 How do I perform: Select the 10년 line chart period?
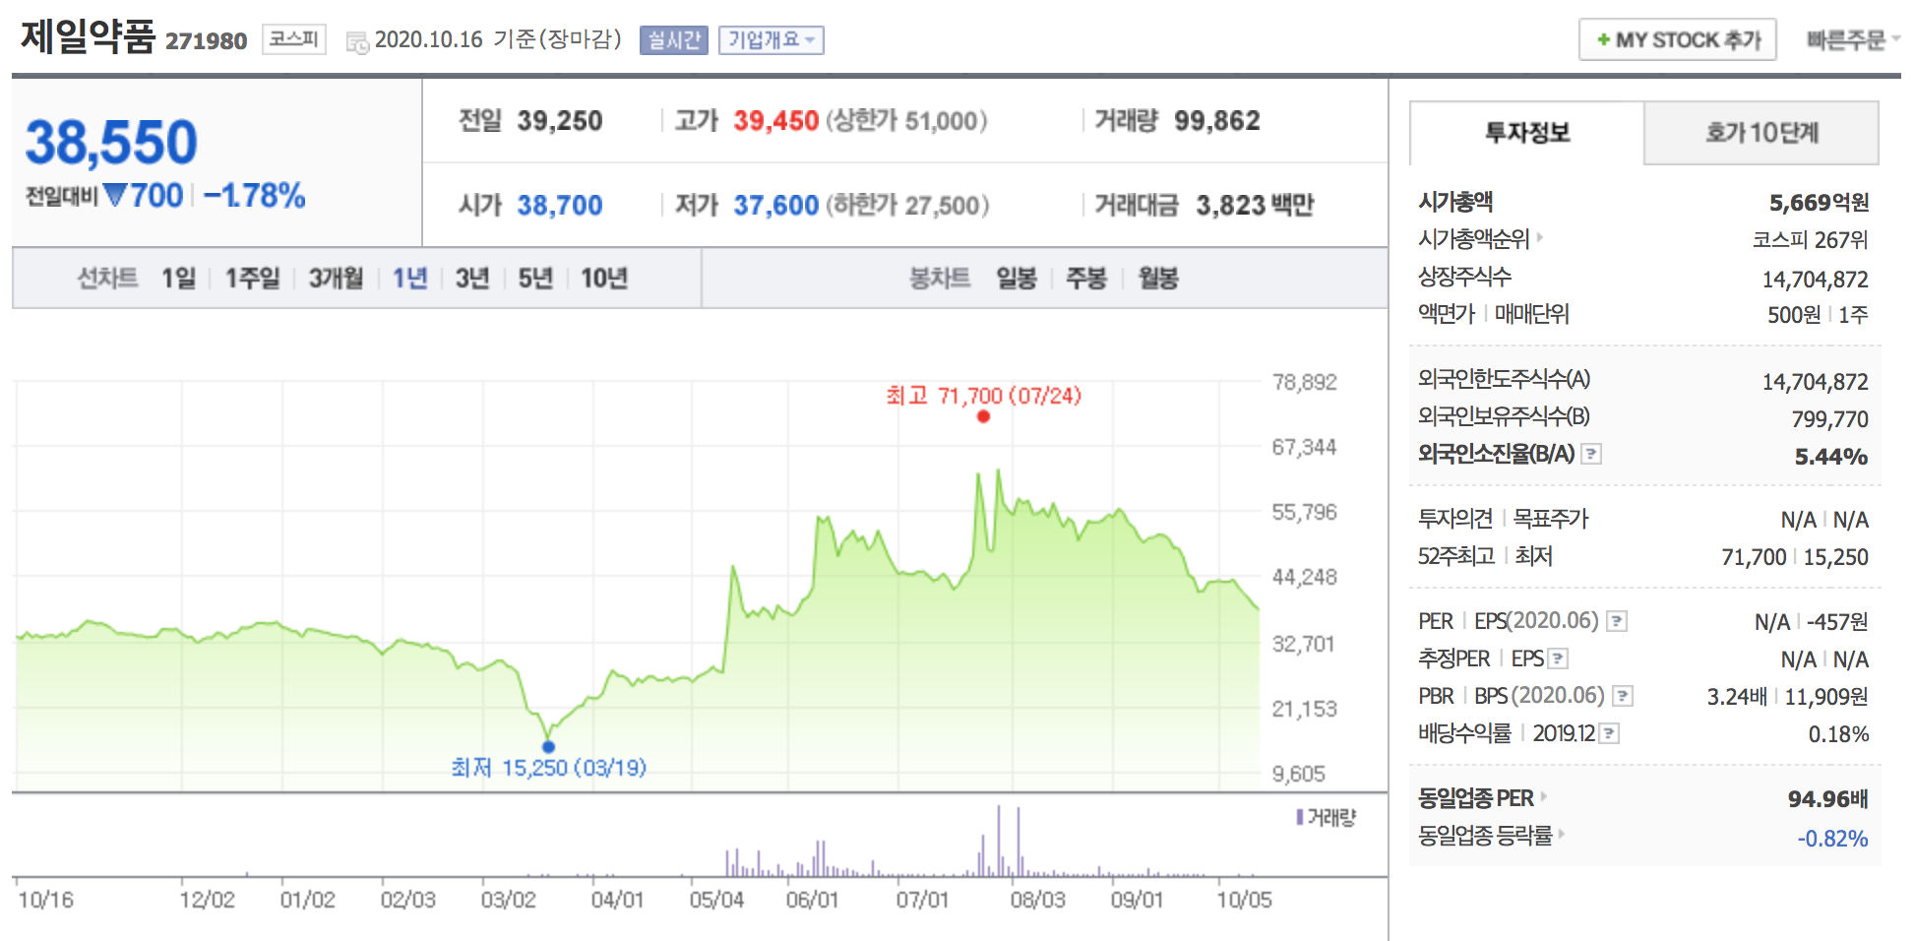pyautogui.click(x=604, y=279)
